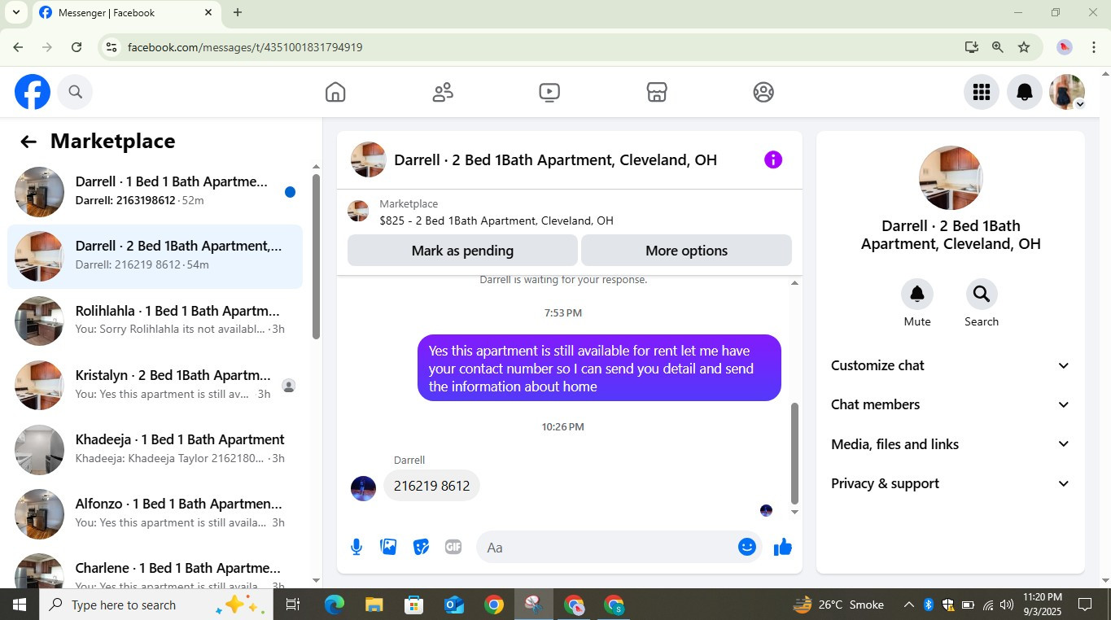Open the Video tab

click(549, 92)
